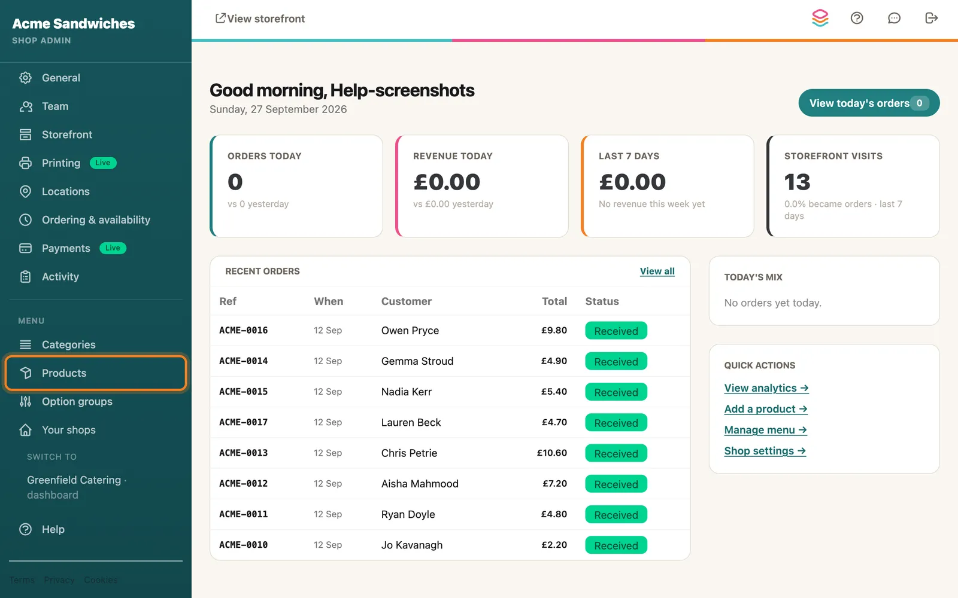Click the Storefront Visits stat card

click(x=853, y=186)
